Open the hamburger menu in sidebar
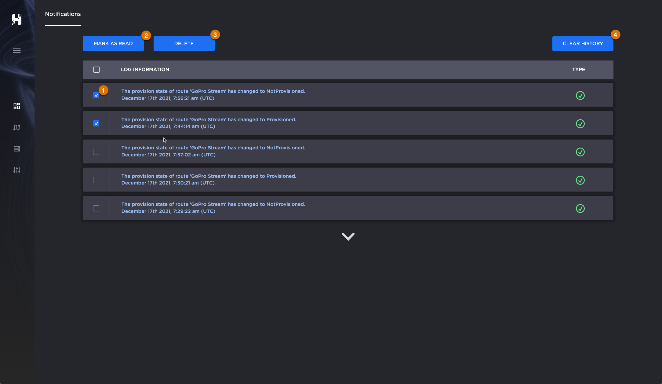The image size is (662, 384). 17,50
